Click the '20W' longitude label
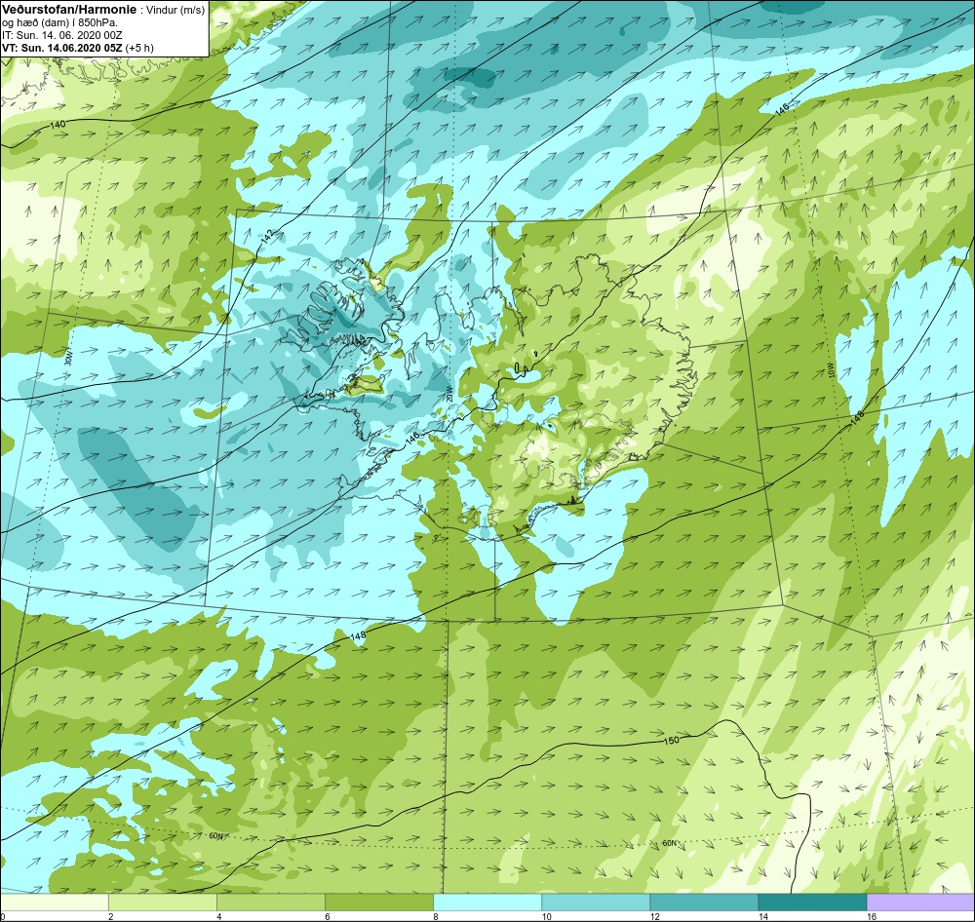 click(448, 396)
